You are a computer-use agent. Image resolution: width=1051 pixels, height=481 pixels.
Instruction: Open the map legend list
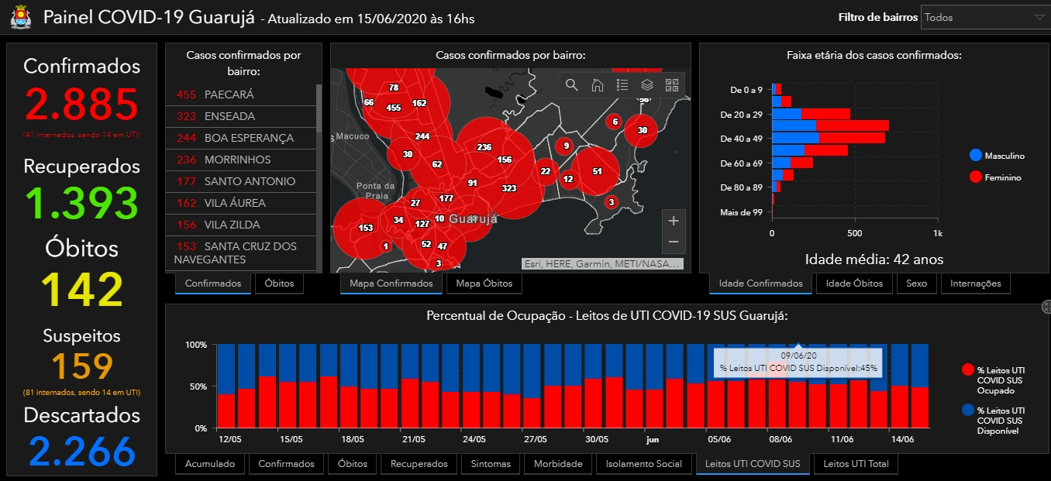pyautogui.click(x=622, y=85)
